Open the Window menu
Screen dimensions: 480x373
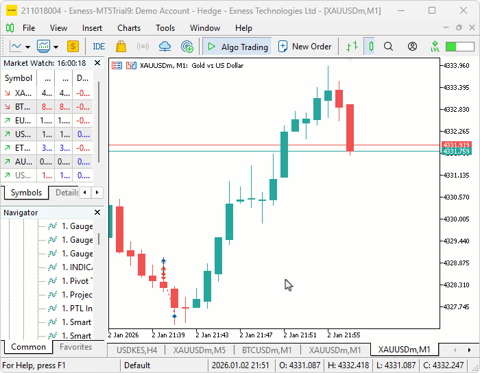[205, 28]
